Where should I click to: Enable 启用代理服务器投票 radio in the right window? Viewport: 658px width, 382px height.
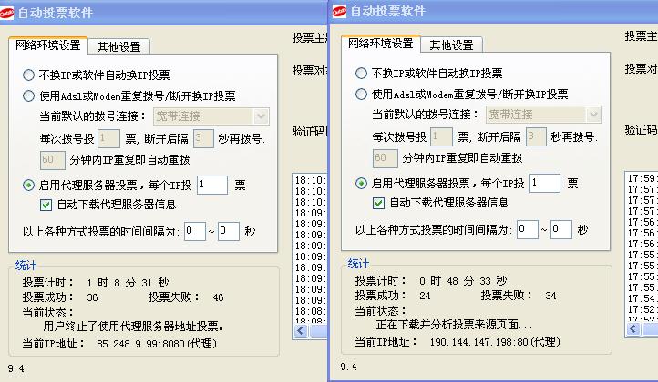pyautogui.click(x=362, y=184)
